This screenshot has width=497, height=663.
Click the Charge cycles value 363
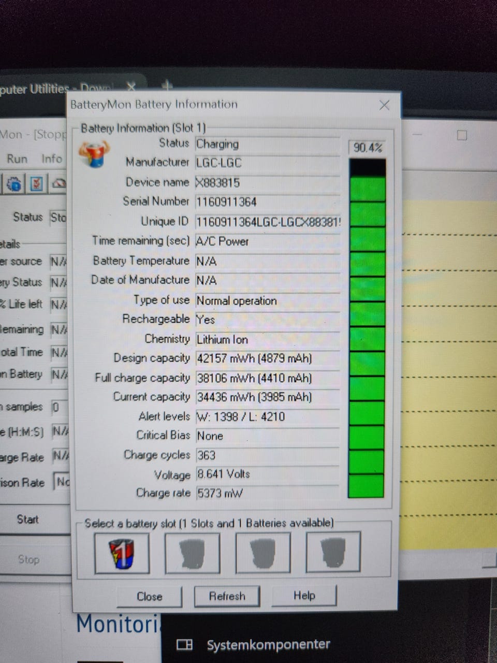(267, 455)
